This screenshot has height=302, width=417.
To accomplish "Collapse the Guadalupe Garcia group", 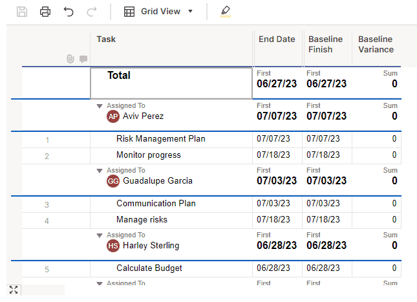I will [99, 171].
